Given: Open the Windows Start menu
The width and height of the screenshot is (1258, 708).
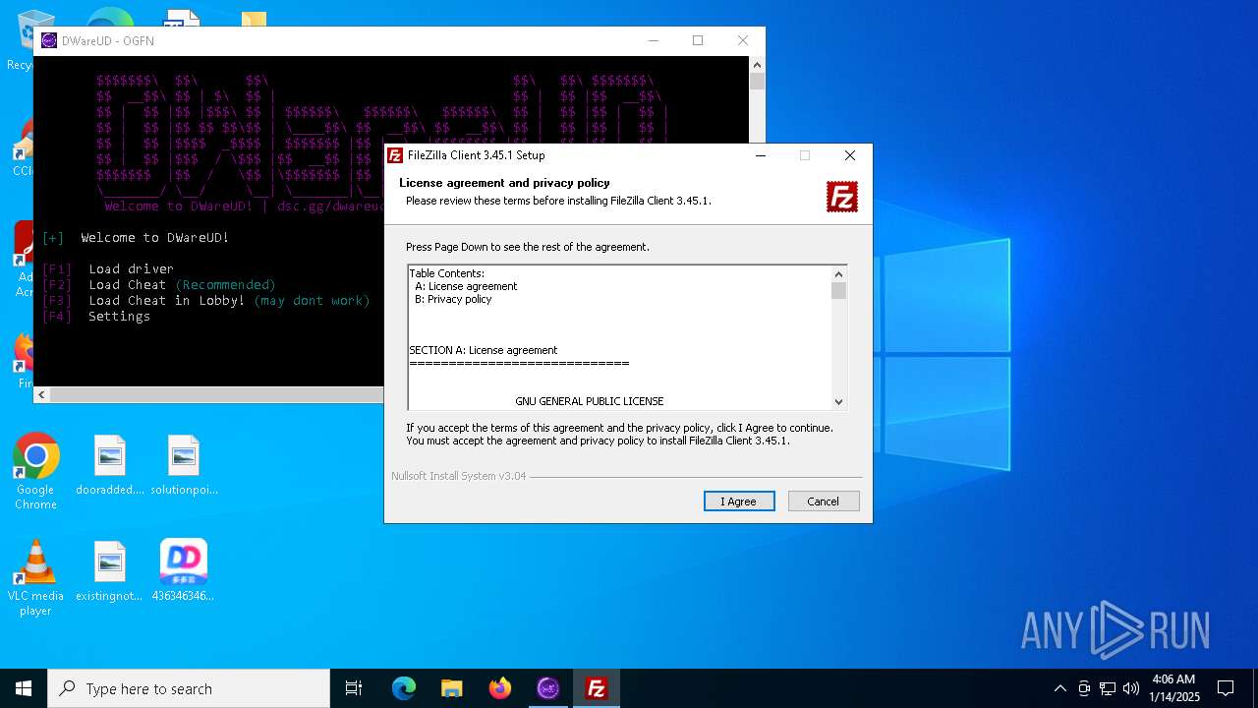Looking at the screenshot, I should [24, 688].
